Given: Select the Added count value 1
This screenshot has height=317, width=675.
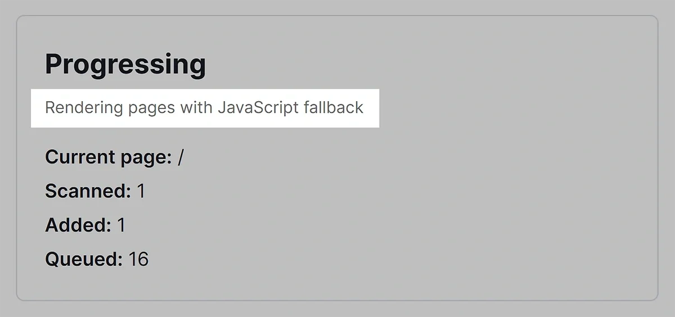Looking at the screenshot, I should coord(121,225).
